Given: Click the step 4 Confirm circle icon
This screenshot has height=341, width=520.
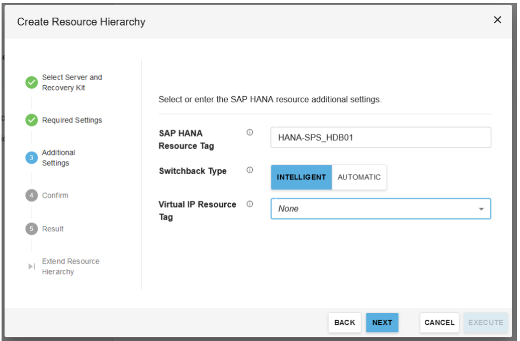Looking at the screenshot, I should tap(32, 195).
